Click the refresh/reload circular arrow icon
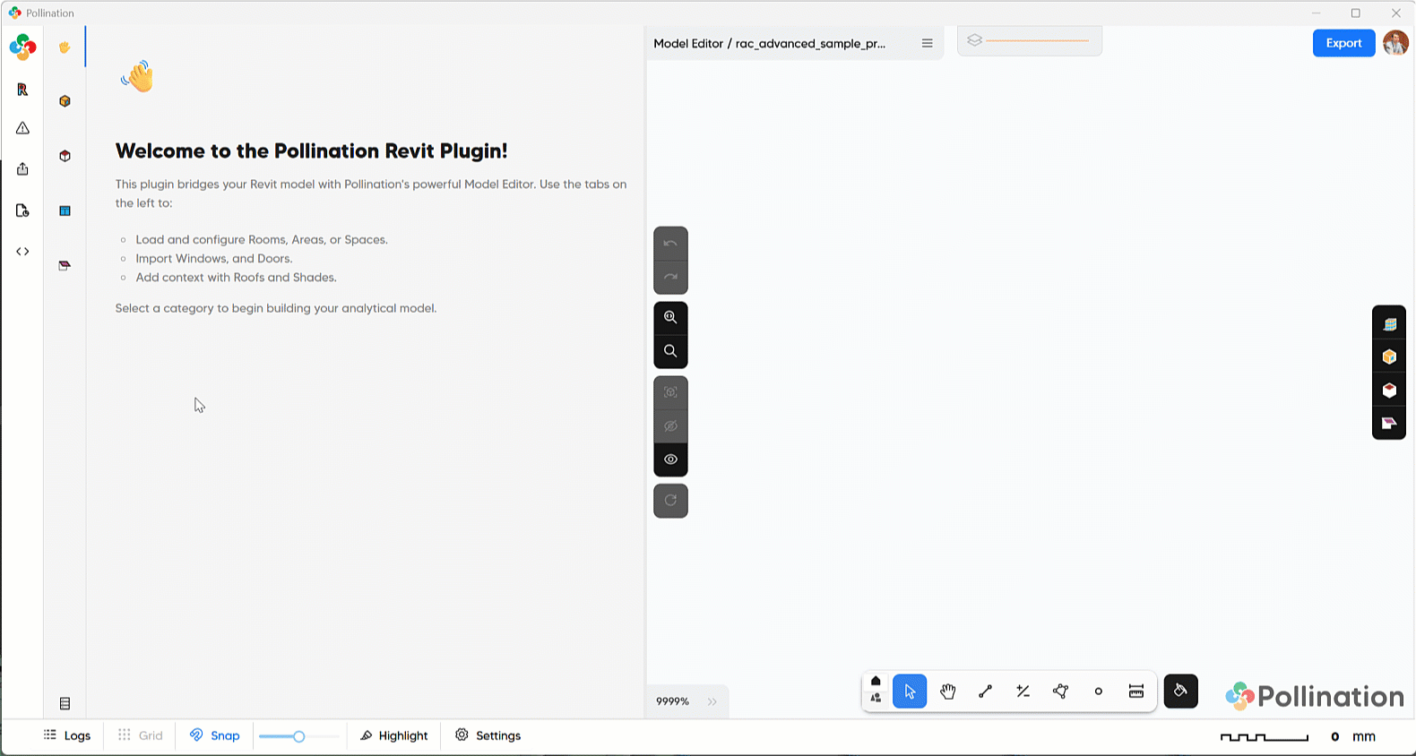Screen dimensions: 1416x756 click(x=670, y=501)
